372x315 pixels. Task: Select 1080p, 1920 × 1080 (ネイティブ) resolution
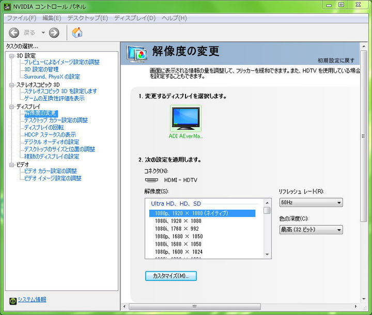(202, 213)
